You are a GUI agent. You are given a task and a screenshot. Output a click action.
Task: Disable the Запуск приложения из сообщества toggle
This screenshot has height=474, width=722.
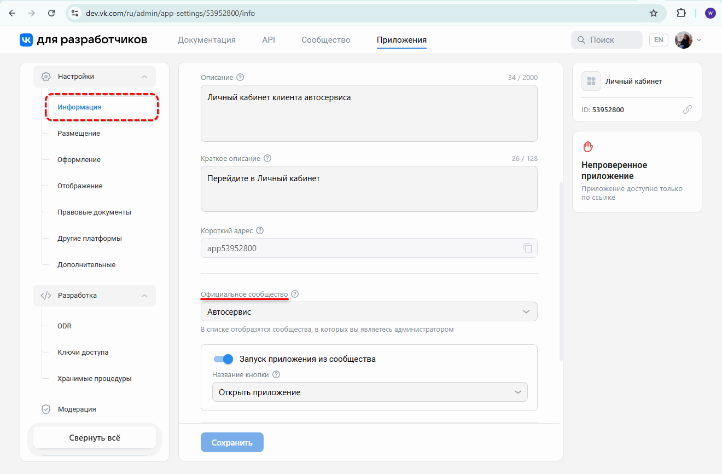click(x=223, y=359)
